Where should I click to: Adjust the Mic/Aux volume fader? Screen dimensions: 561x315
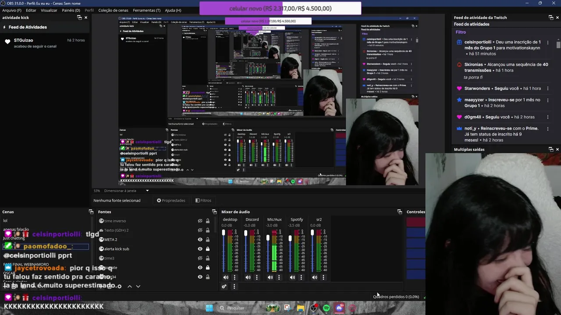(268, 238)
